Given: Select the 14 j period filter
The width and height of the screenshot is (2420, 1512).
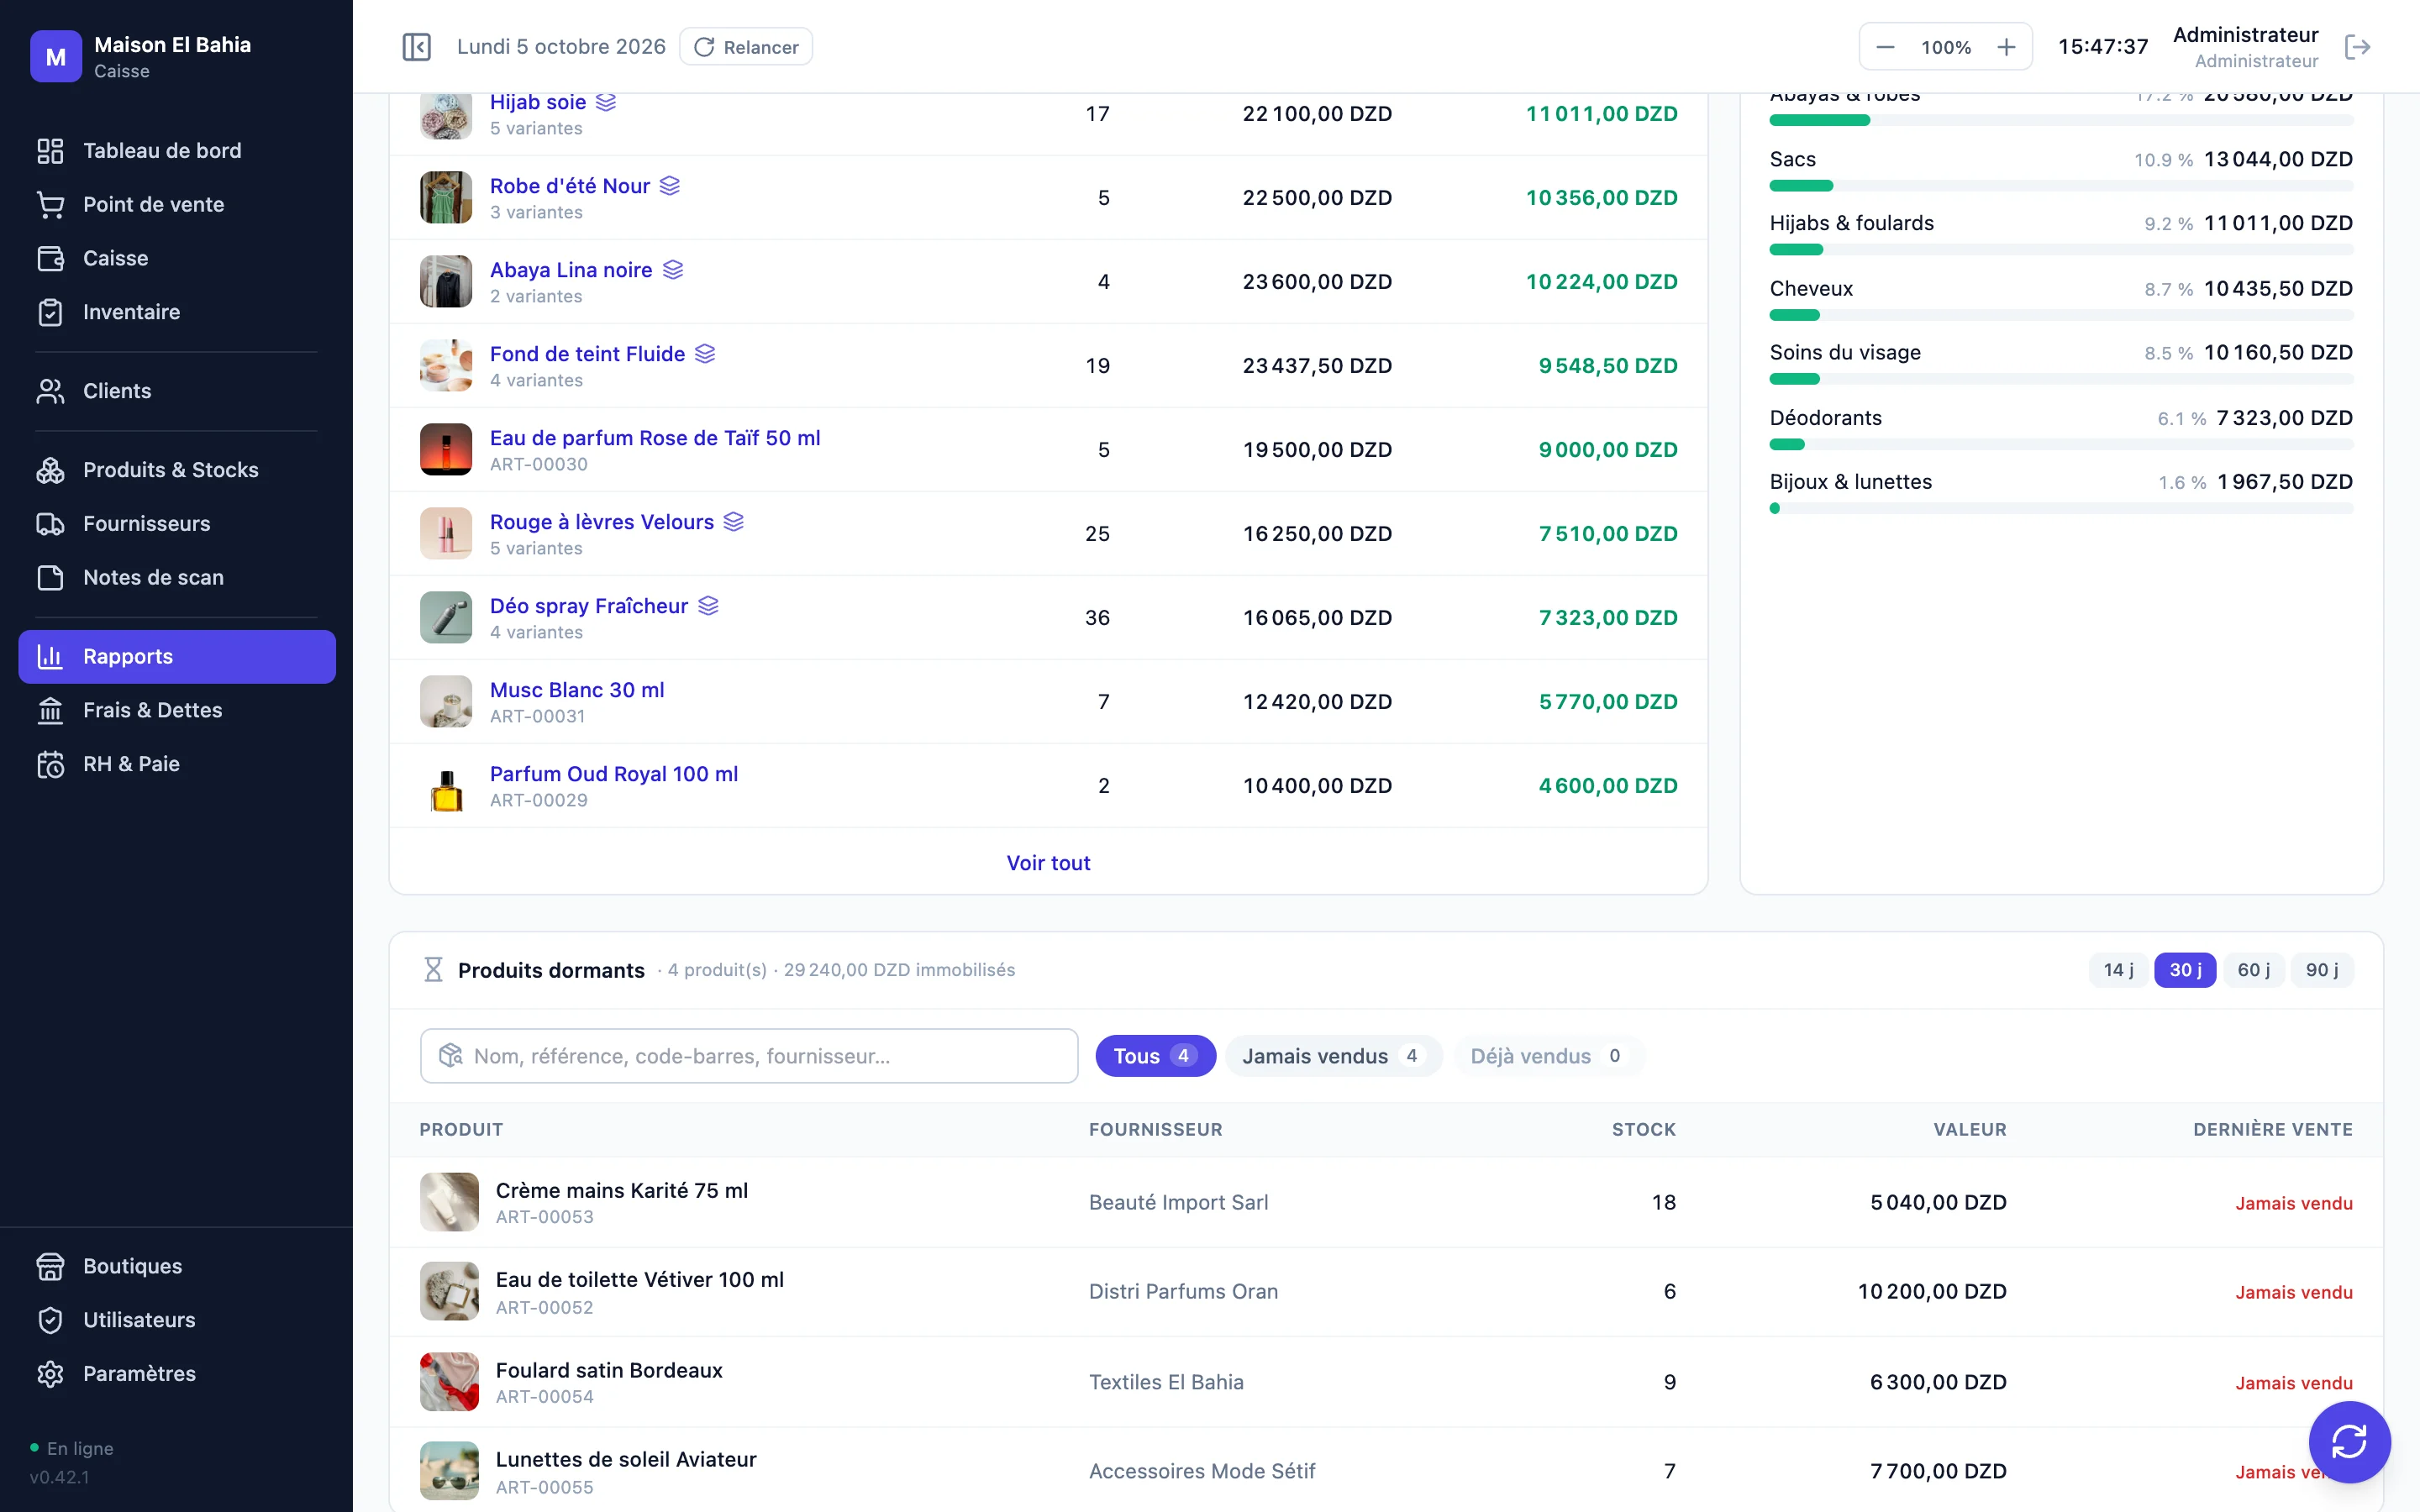Looking at the screenshot, I should [2118, 970].
